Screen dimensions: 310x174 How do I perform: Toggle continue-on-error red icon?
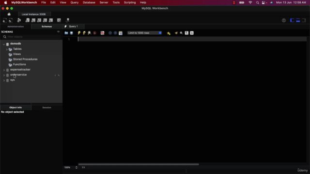[102, 33]
